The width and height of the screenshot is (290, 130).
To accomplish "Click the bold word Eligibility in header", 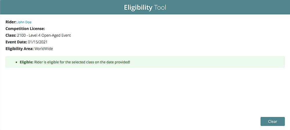I will pos(138,7).
